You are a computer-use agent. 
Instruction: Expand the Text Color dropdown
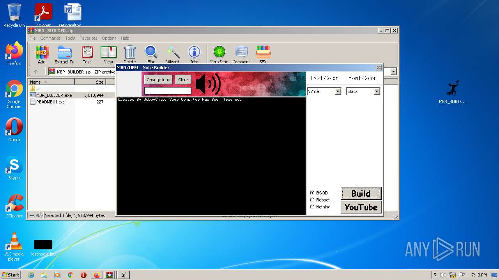pos(338,91)
